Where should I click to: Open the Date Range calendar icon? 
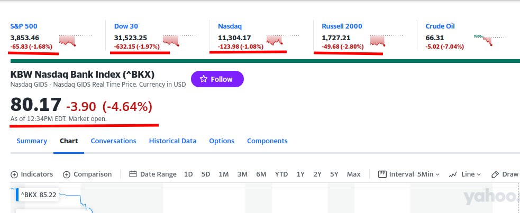[x=133, y=174]
